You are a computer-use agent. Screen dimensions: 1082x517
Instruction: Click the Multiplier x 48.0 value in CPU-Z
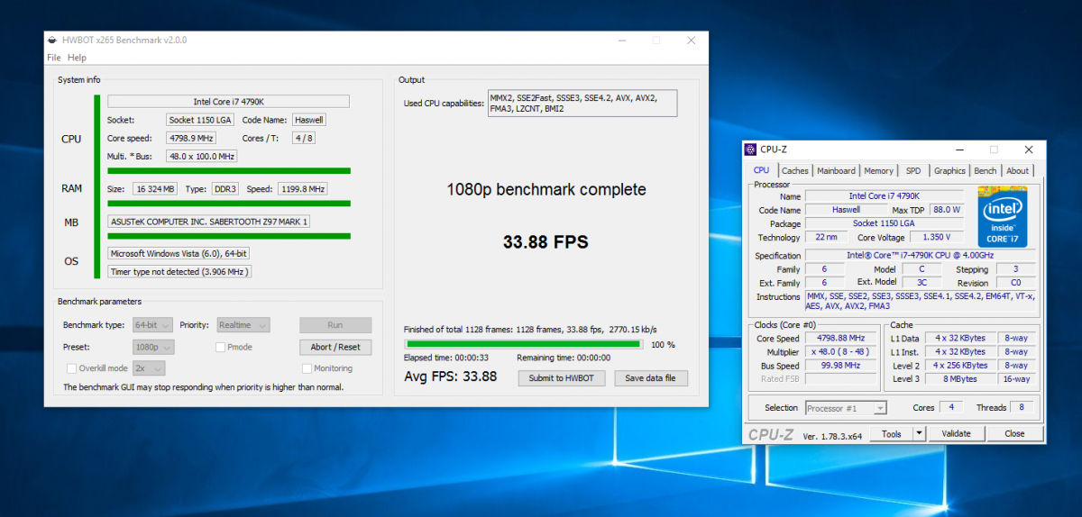(x=841, y=352)
